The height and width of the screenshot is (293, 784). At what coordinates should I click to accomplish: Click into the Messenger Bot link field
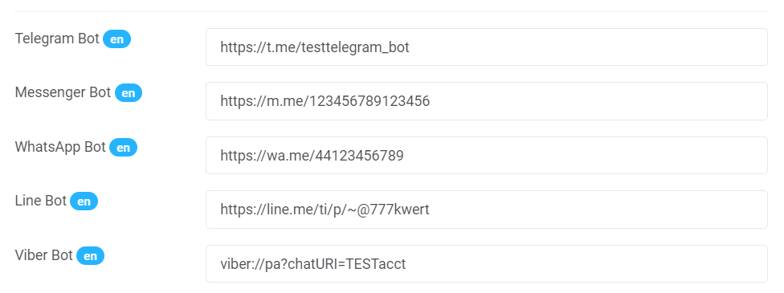pos(487,101)
